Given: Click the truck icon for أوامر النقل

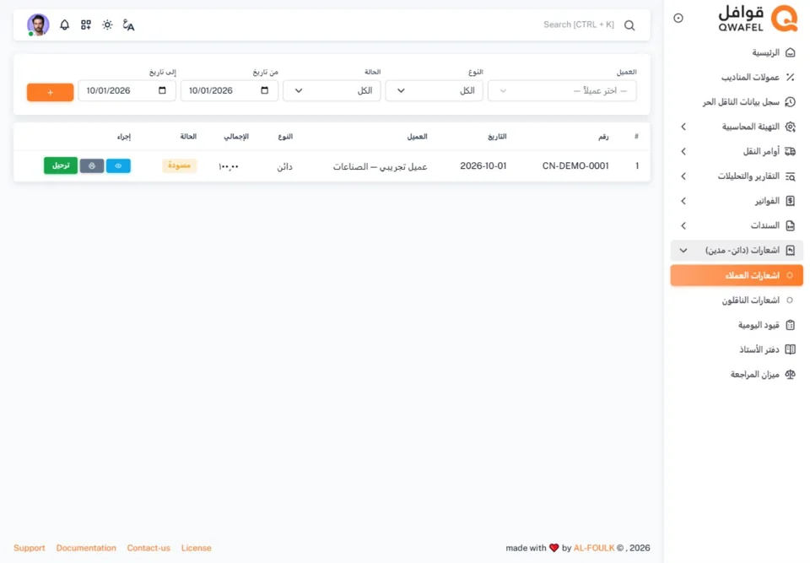Looking at the screenshot, I should pyautogui.click(x=791, y=151).
